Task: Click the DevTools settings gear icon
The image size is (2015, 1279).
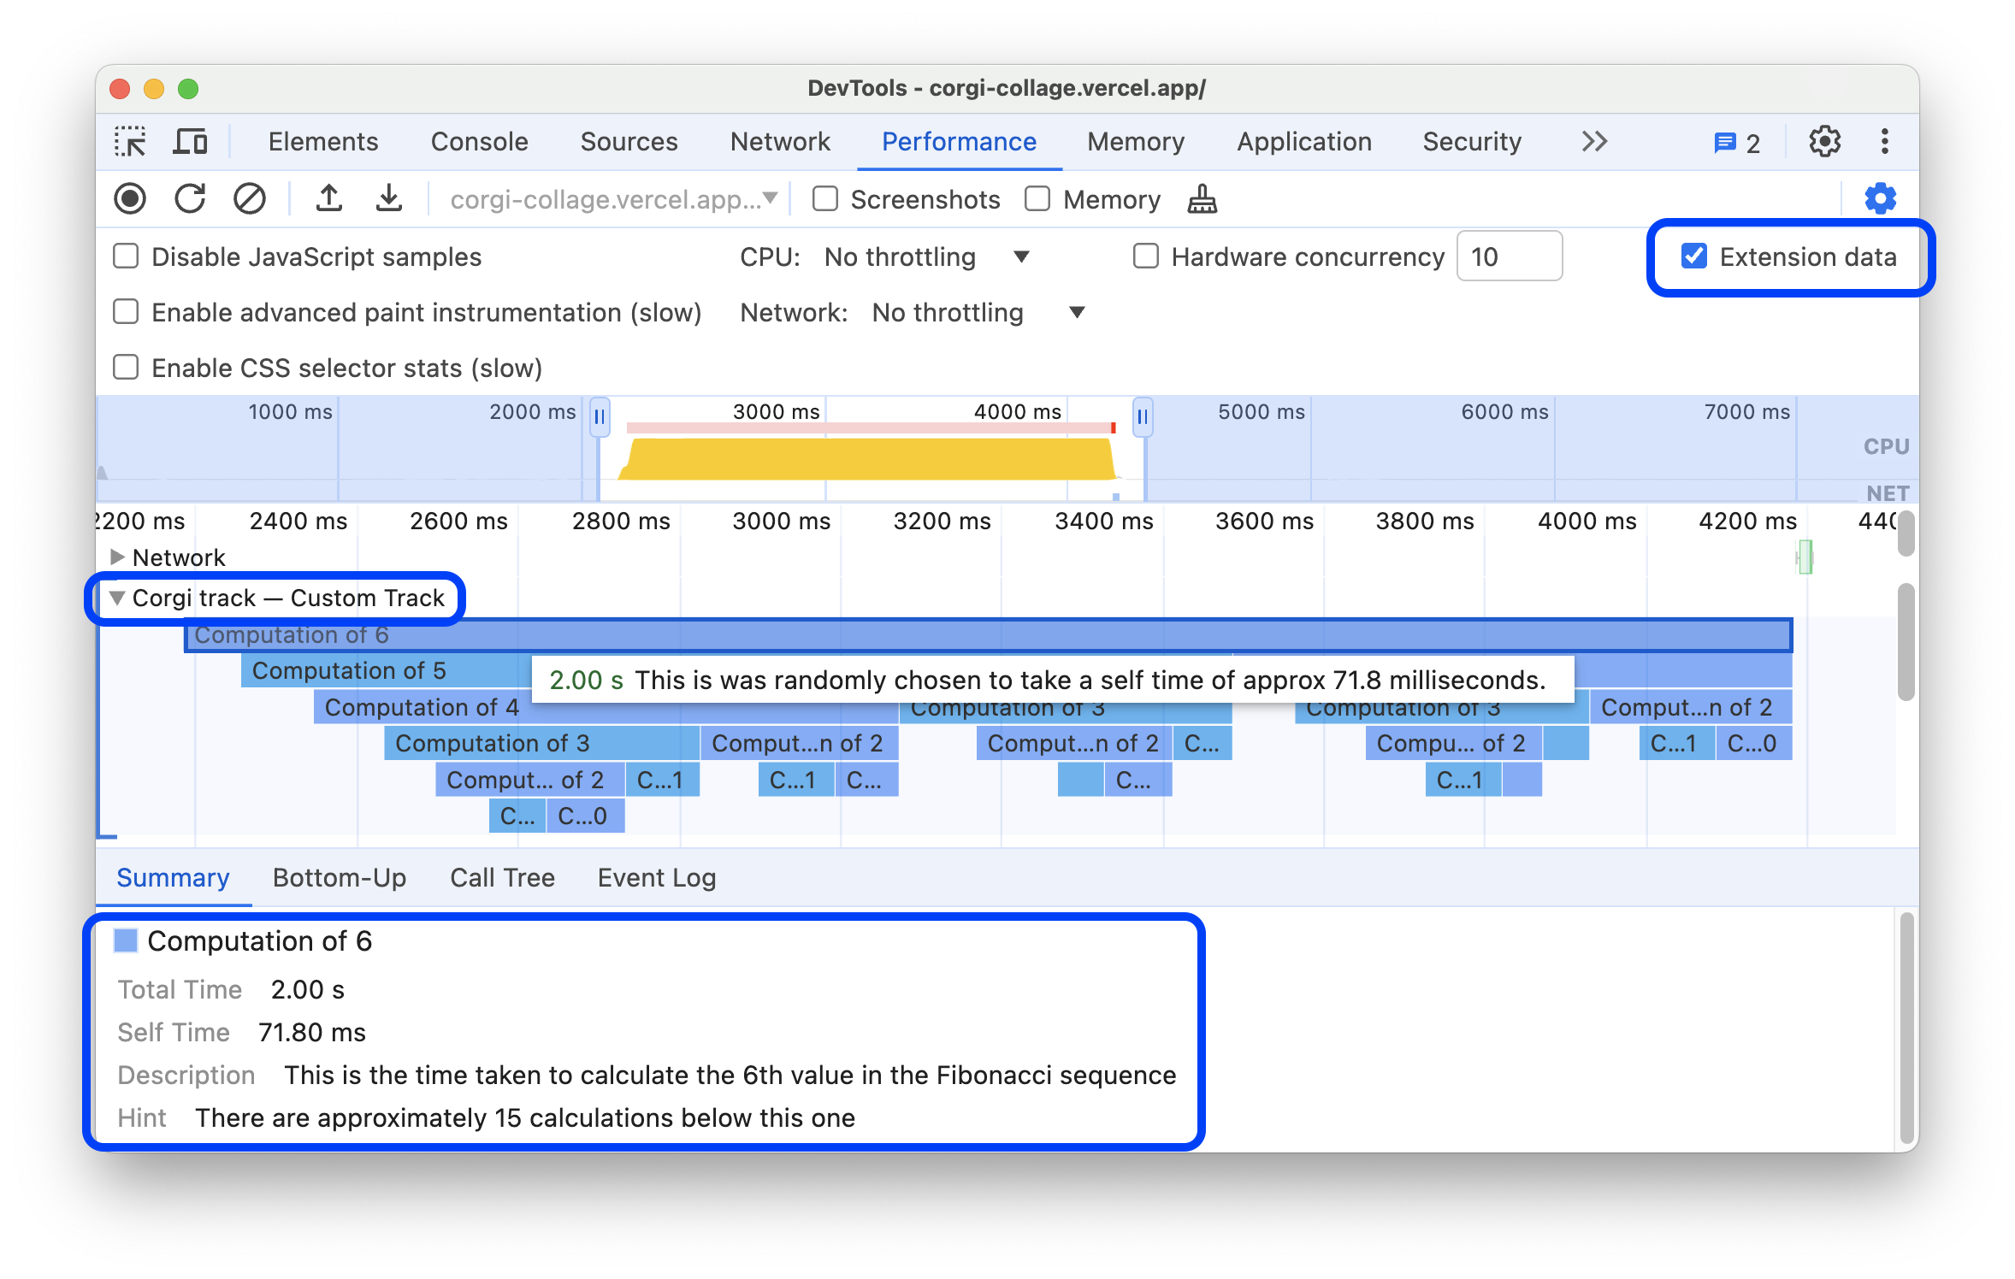Action: pos(1825,141)
